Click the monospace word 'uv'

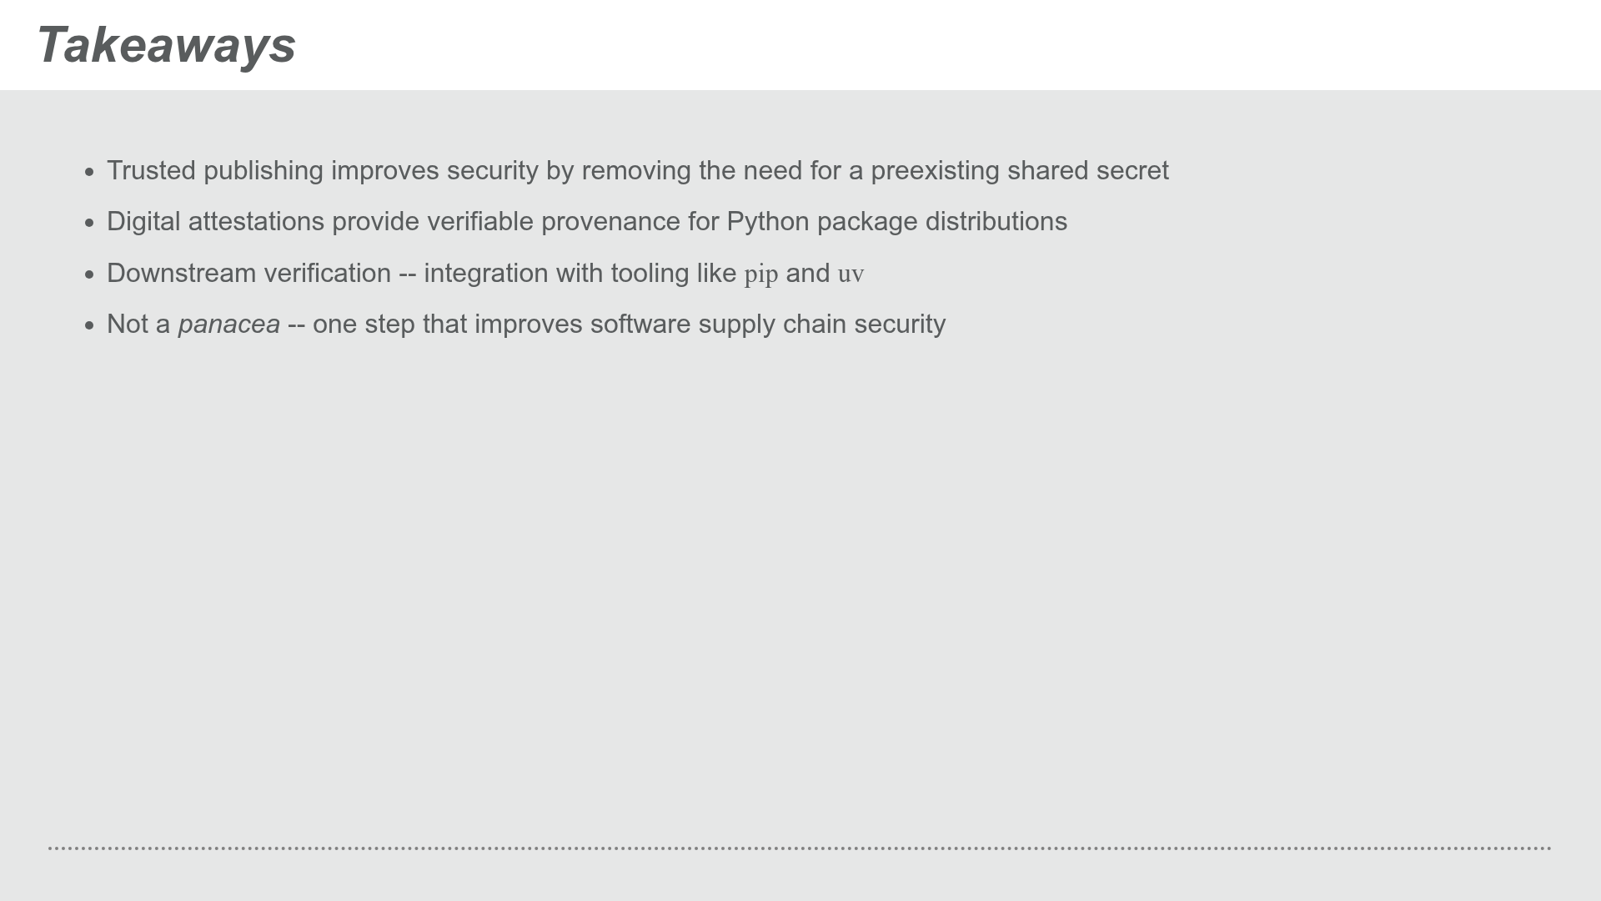tap(851, 274)
